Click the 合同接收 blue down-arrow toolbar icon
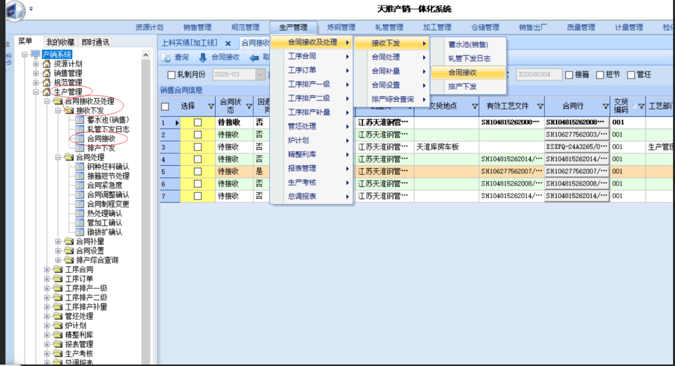This screenshot has height=366, width=675. [202, 58]
